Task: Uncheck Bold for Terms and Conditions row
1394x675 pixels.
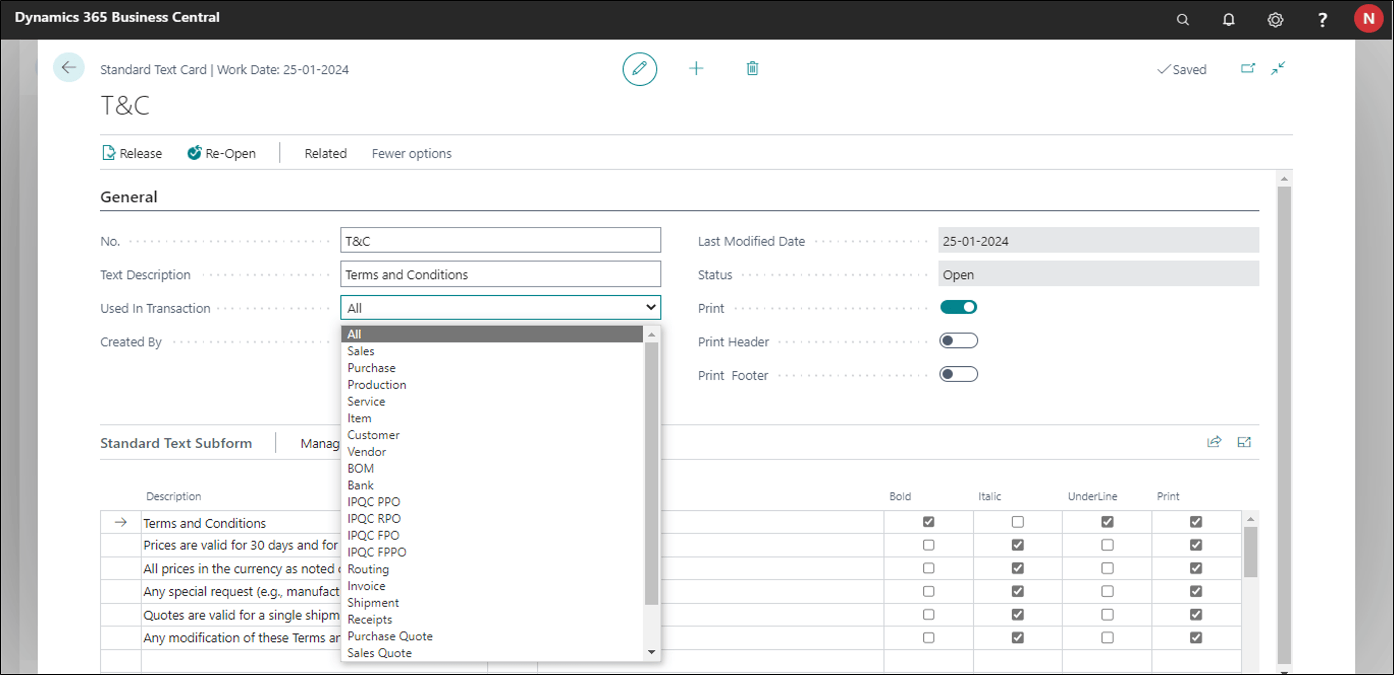Action: tap(928, 522)
